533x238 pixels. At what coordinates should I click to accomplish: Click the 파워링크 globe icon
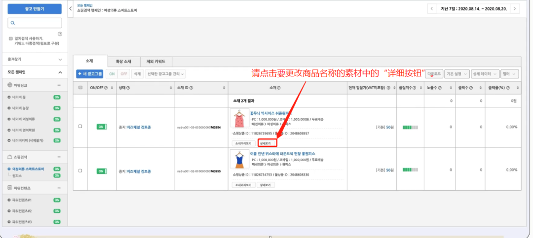coord(9,85)
